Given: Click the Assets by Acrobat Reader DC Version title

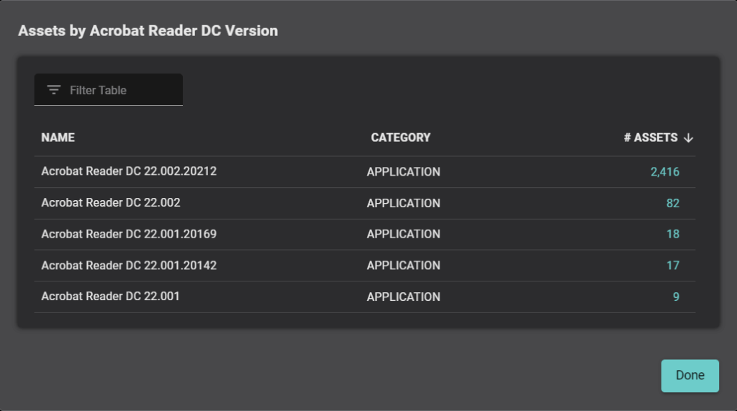Looking at the screenshot, I should coord(148,30).
